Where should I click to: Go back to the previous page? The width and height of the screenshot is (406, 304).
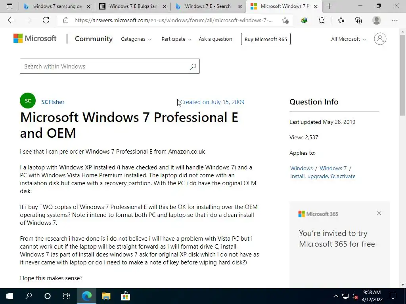(x=11, y=20)
